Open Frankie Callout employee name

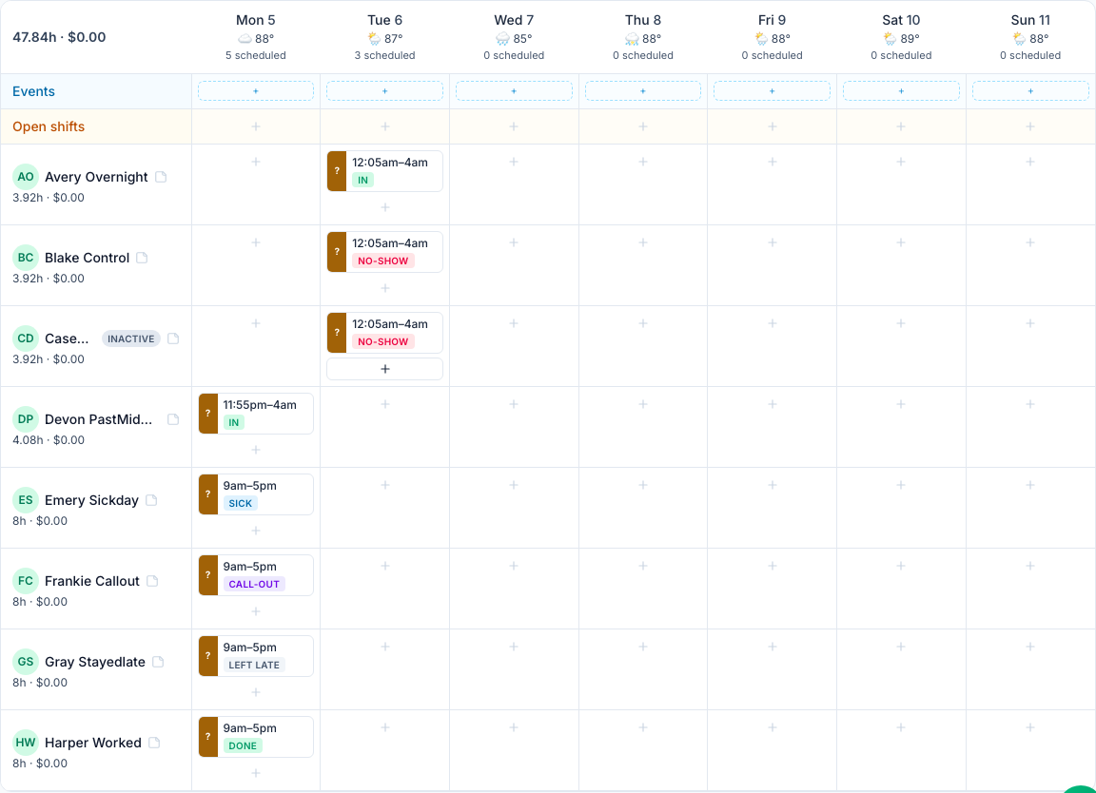(92, 581)
